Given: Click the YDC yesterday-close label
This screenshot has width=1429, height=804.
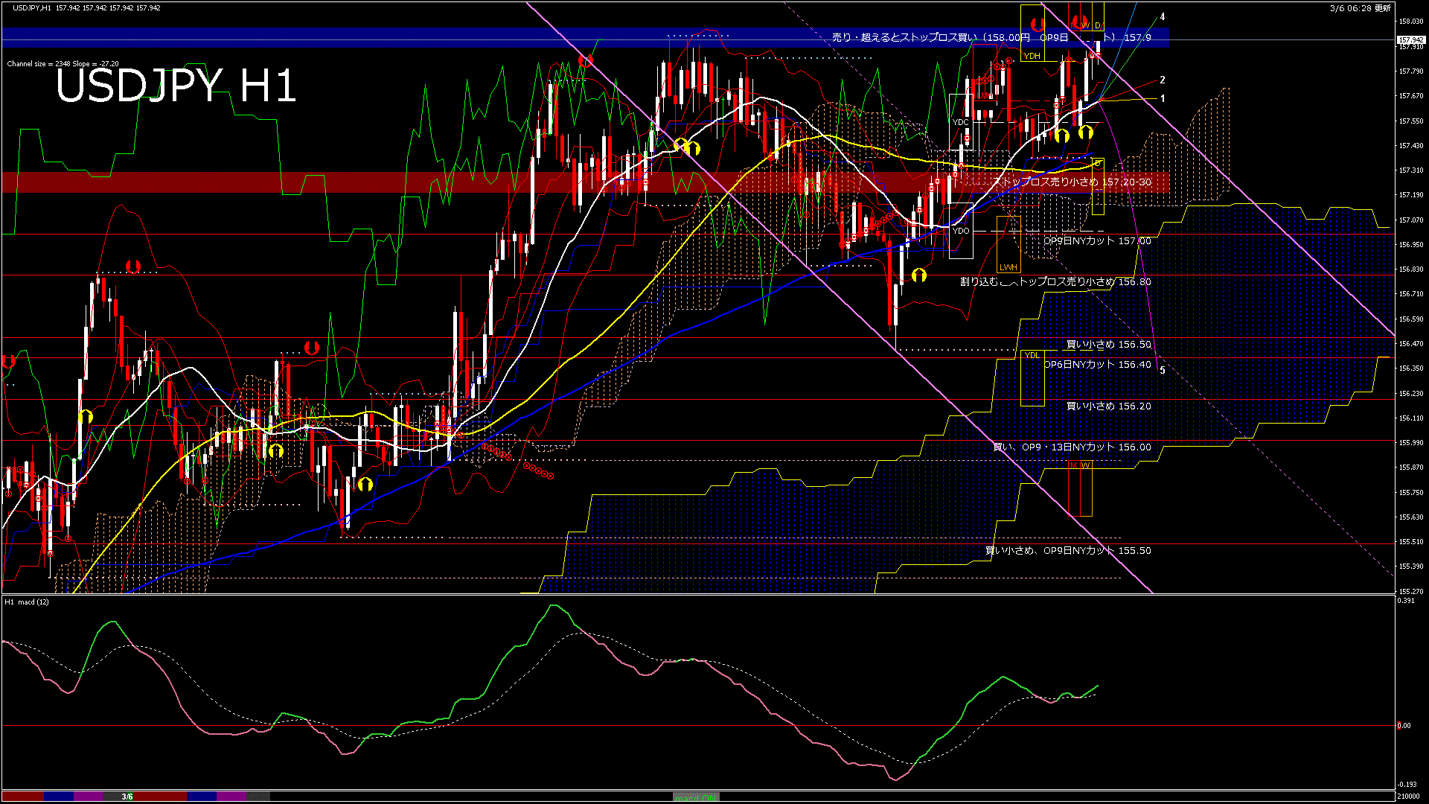Looking at the screenshot, I should (x=960, y=122).
